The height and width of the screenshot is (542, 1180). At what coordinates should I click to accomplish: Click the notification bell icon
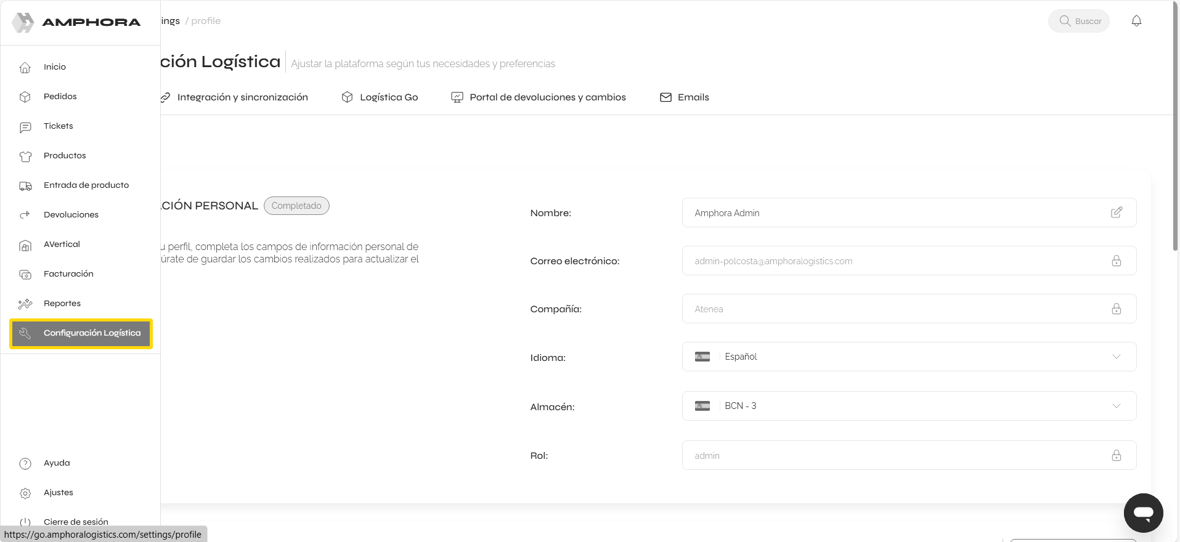click(x=1136, y=21)
